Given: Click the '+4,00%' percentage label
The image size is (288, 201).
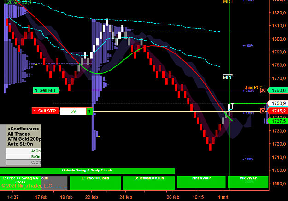Looking at the screenshot, I should pyautogui.click(x=248, y=45).
